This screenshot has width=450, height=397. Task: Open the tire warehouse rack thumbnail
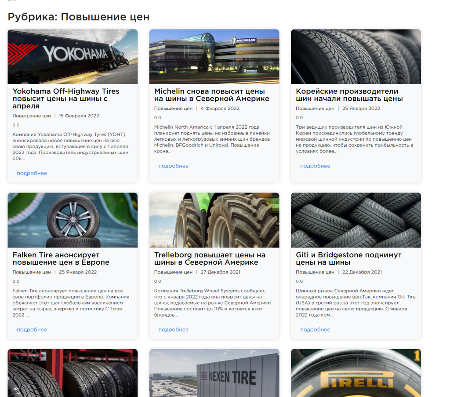[x=73, y=373]
